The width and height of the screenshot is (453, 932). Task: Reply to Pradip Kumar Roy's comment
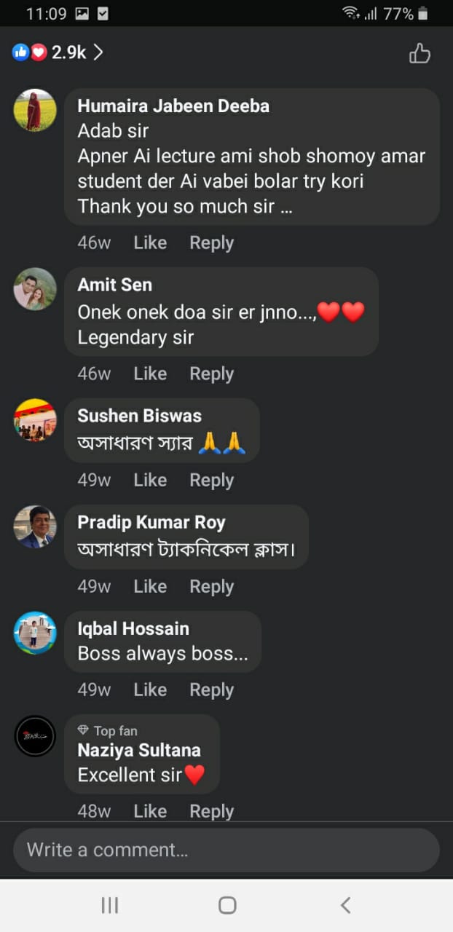coord(211,586)
